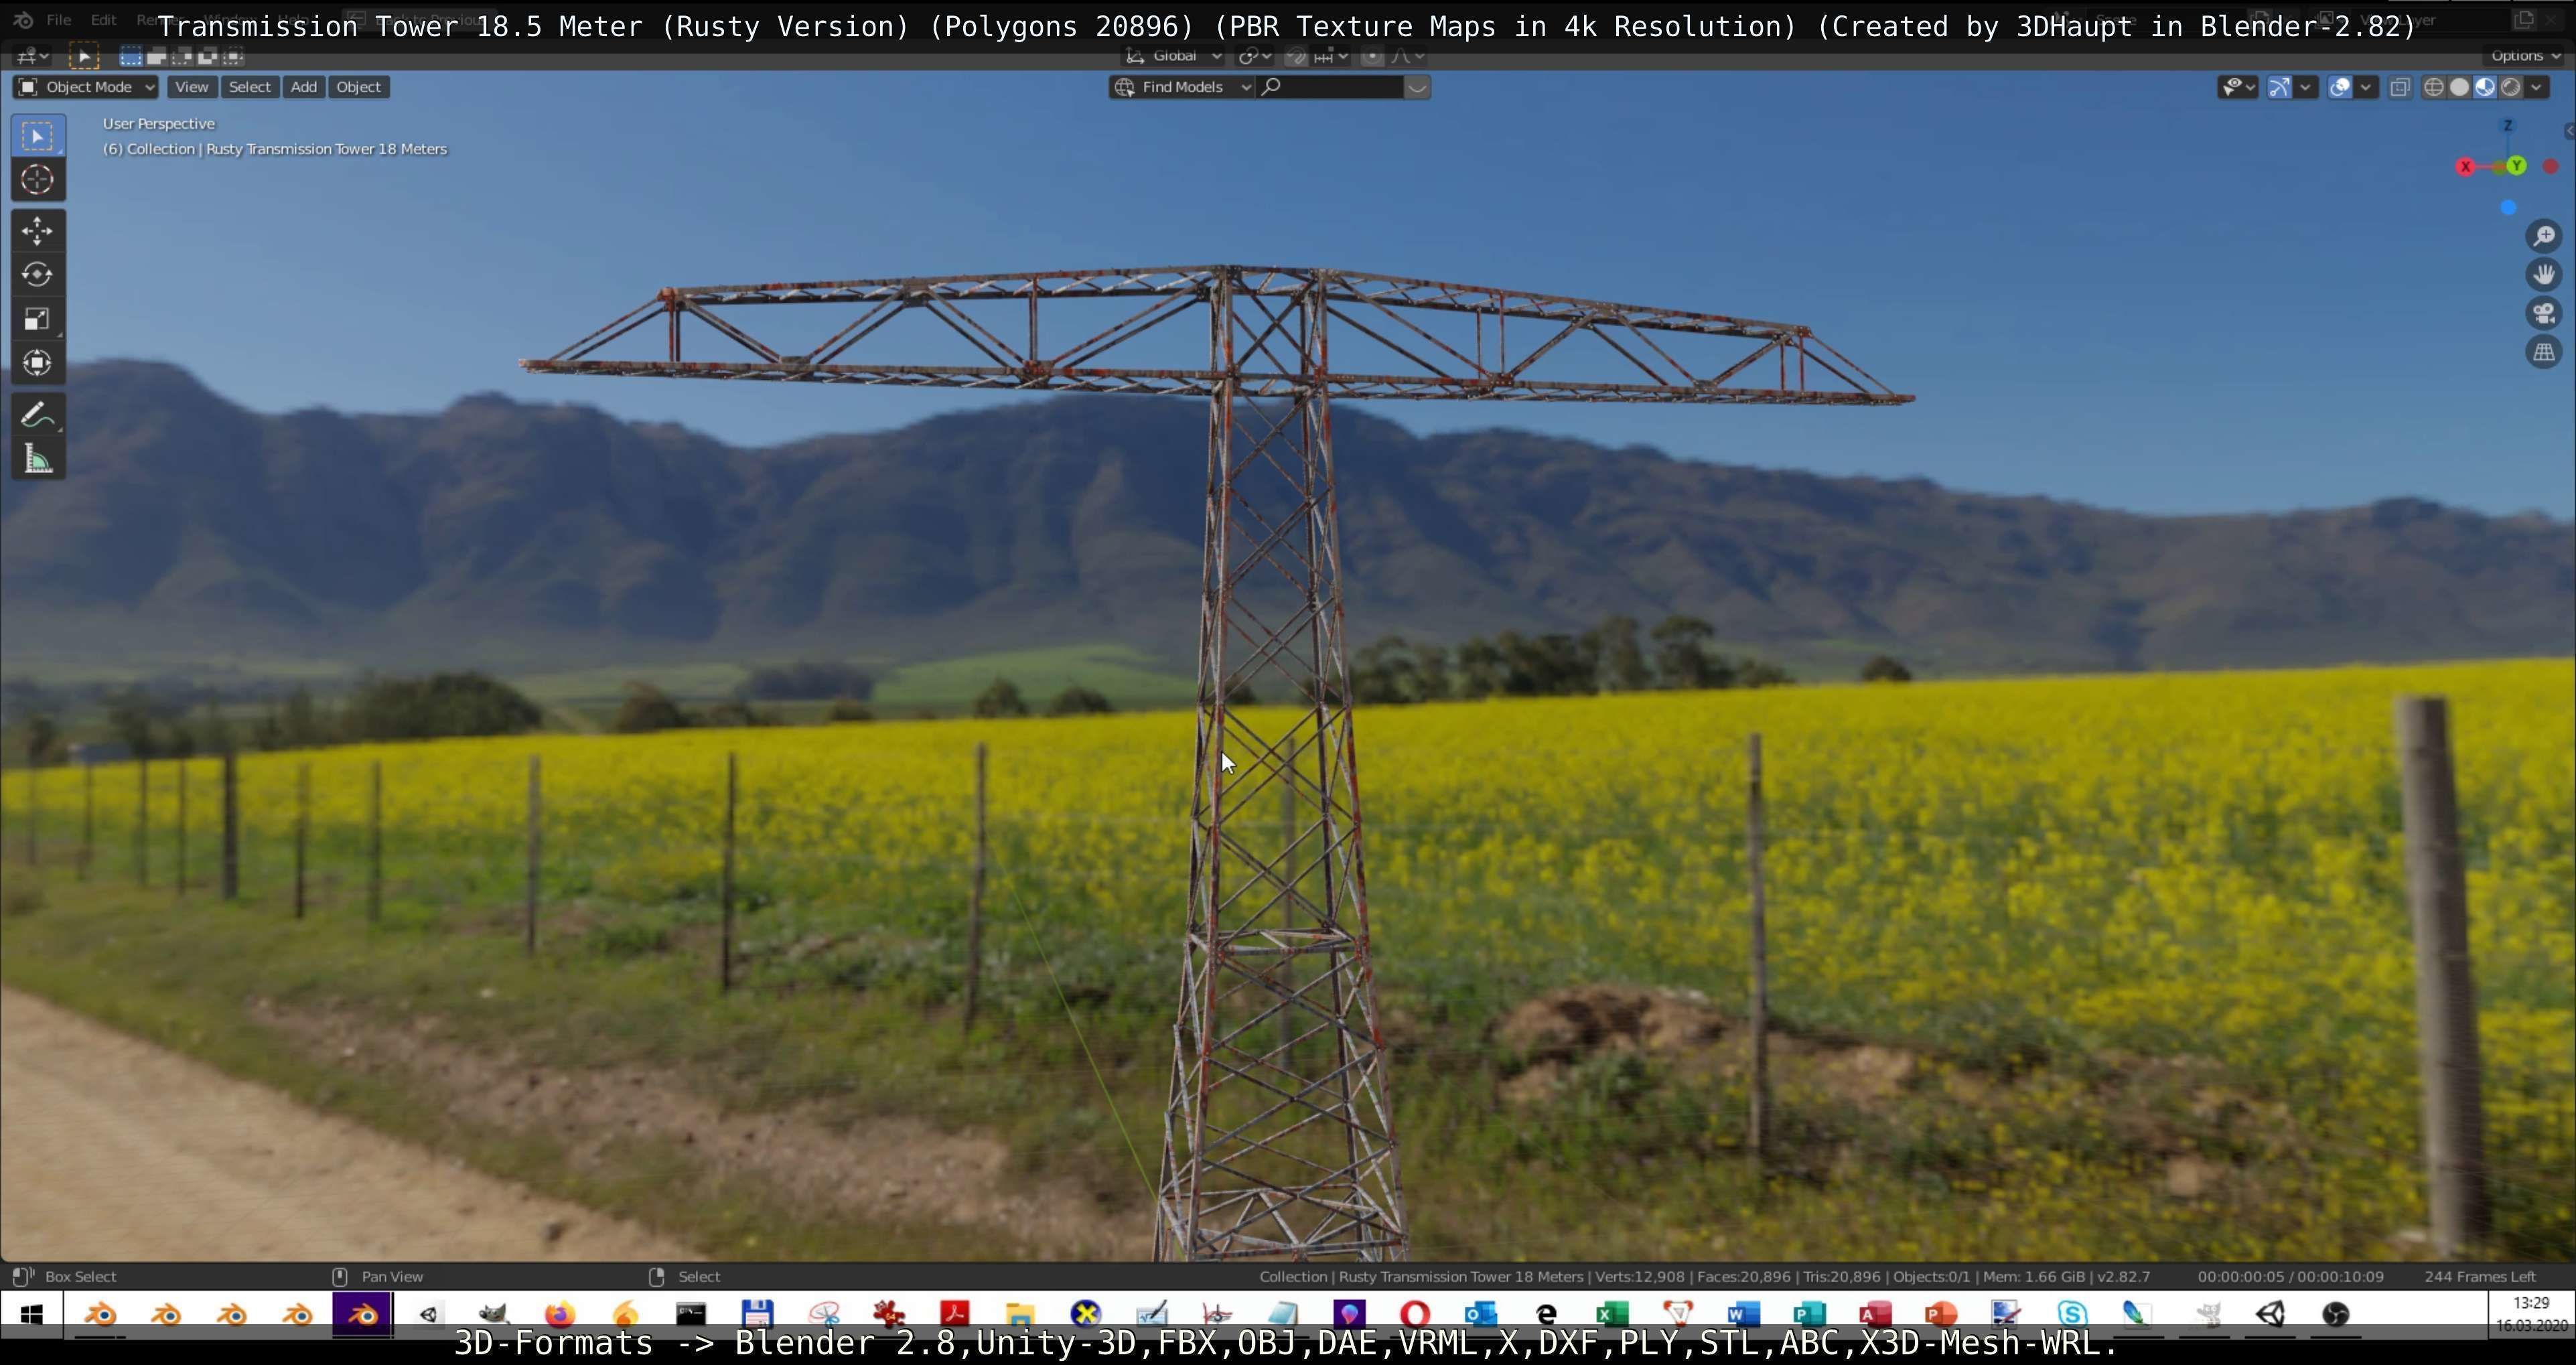
Task: Open the Select menu
Action: coord(249,87)
